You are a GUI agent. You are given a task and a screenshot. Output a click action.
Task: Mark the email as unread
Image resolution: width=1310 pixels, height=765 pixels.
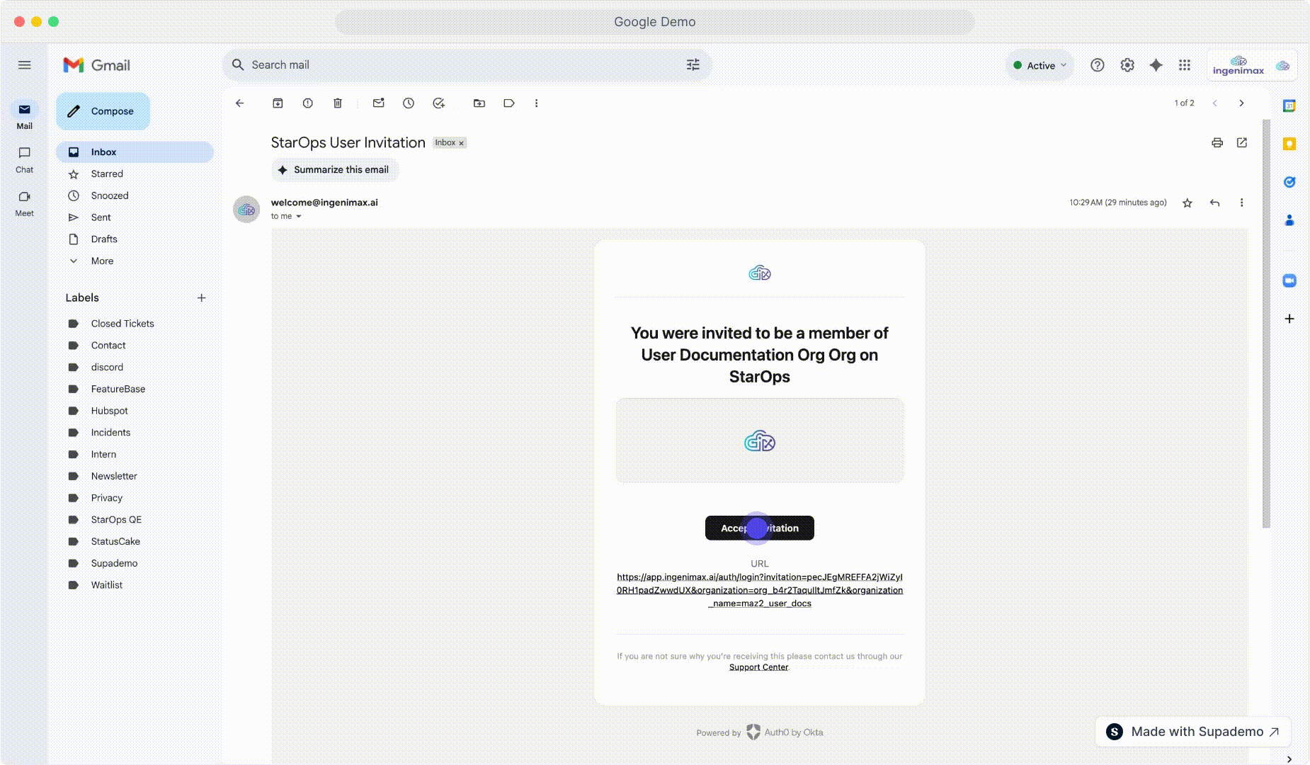click(379, 103)
